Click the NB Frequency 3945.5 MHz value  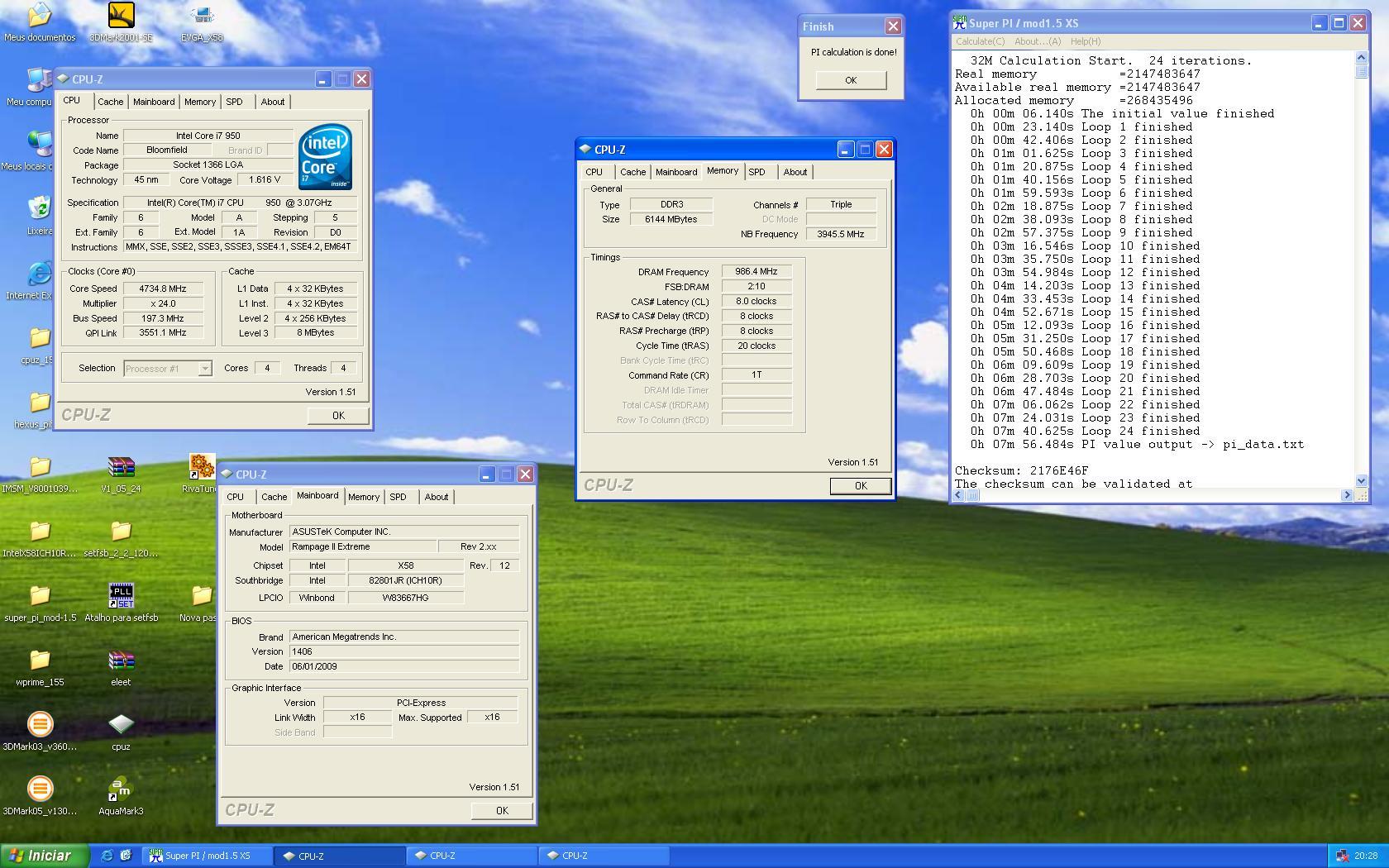coord(841,234)
